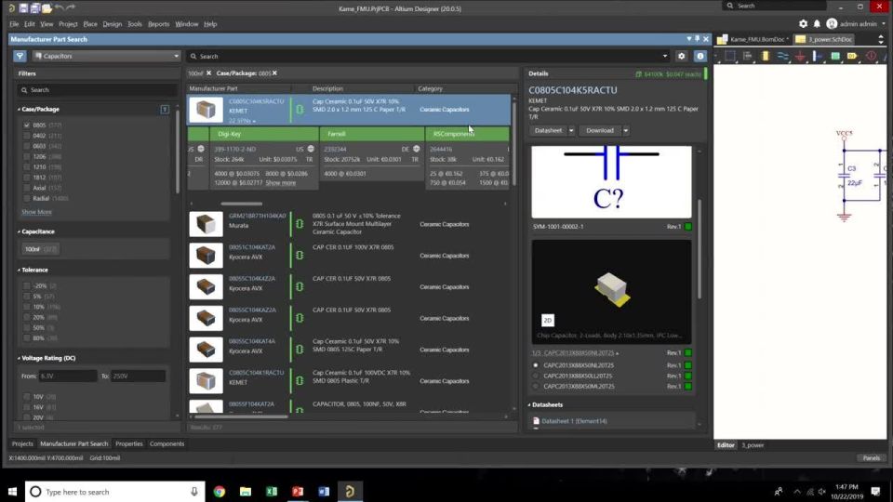
Task: Open the Design menu
Action: (113, 24)
